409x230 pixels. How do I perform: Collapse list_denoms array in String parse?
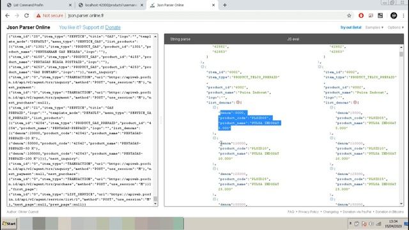coord(238,102)
